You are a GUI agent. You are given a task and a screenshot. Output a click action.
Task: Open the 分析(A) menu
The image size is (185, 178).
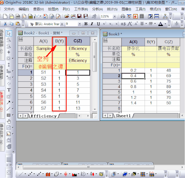tap(97, 9)
